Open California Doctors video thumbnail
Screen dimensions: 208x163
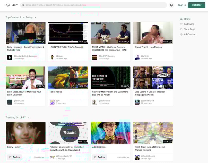click(110, 33)
